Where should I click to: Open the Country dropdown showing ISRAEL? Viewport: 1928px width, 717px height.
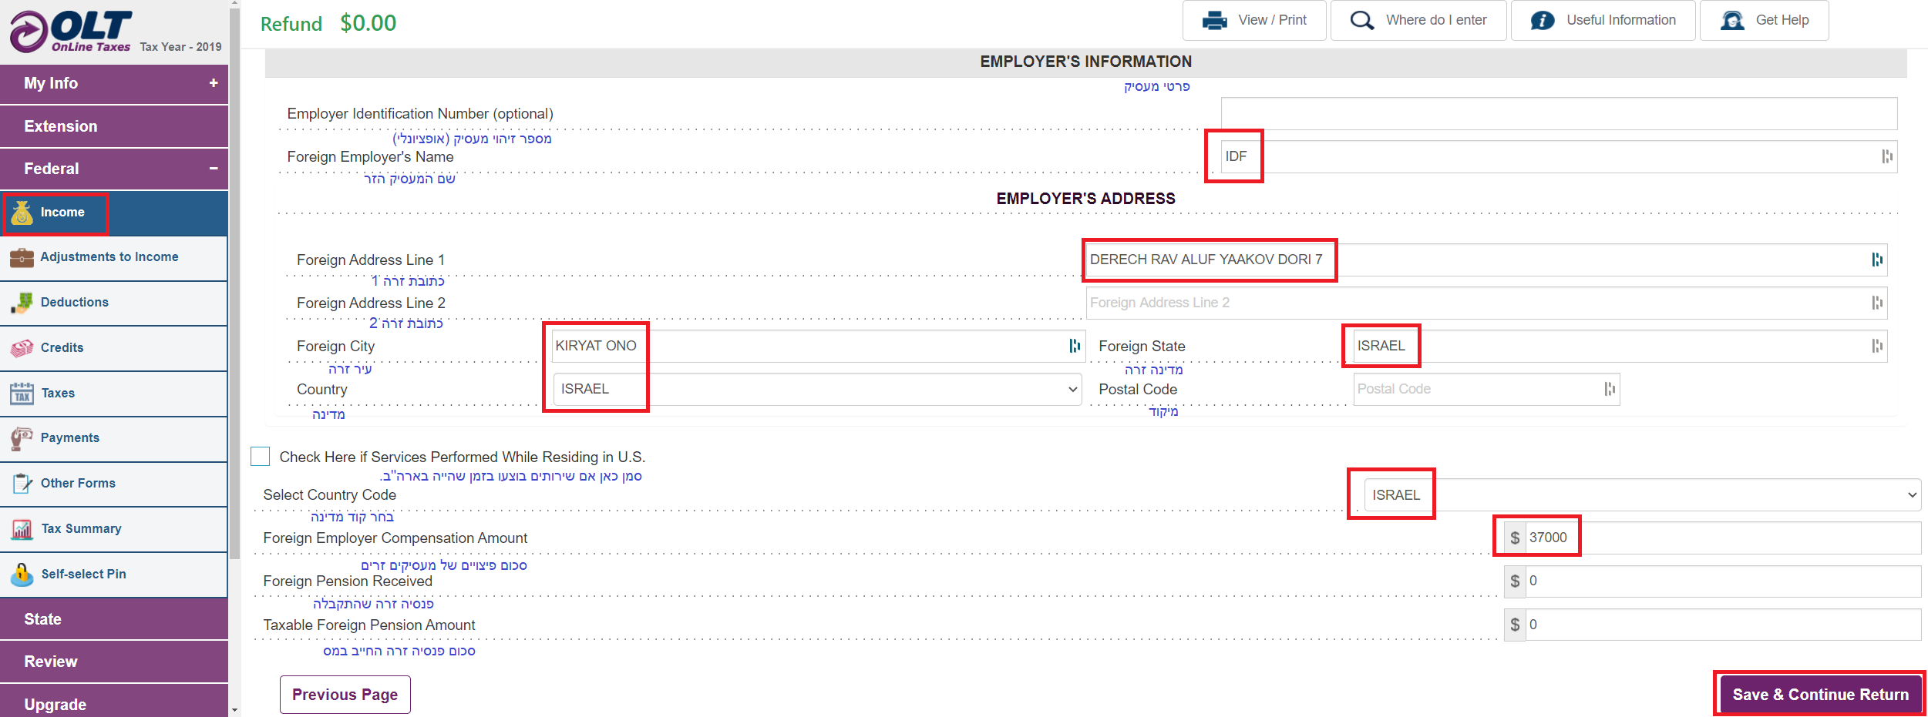pos(817,389)
